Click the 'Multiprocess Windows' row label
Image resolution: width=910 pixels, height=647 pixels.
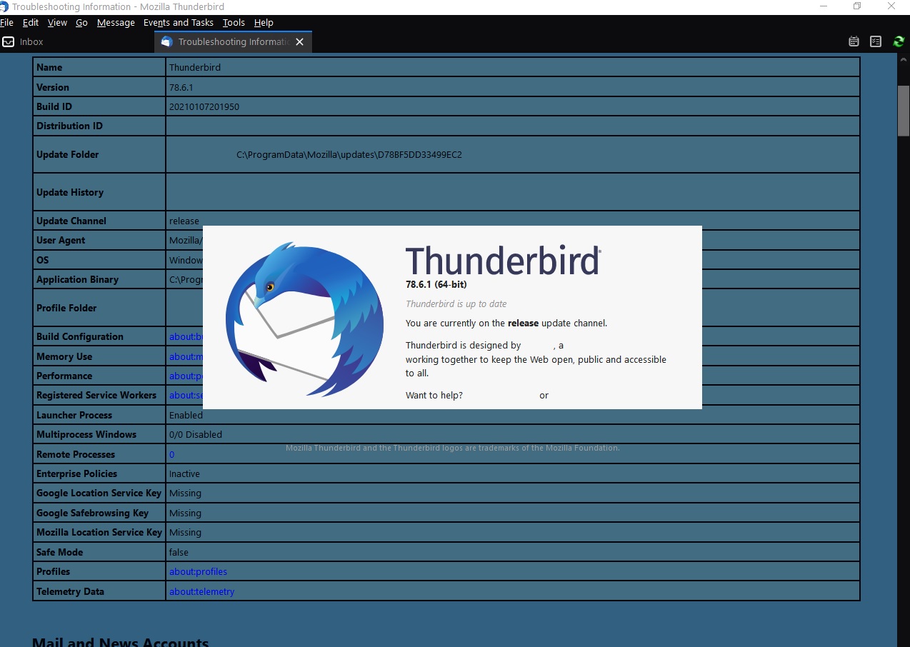[86, 435]
